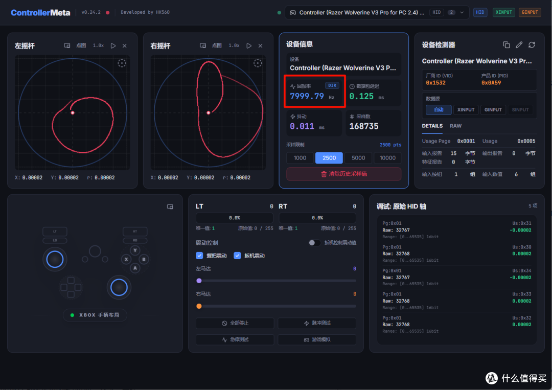Toggle the XINPUT badge in the header
The height and width of the screenshot is (390, 552).
[x=504, y=12]
